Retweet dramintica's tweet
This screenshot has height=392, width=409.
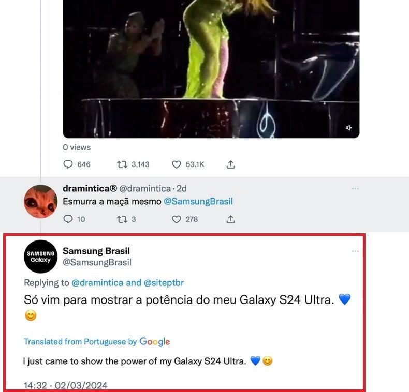click(x=123, y=219)
